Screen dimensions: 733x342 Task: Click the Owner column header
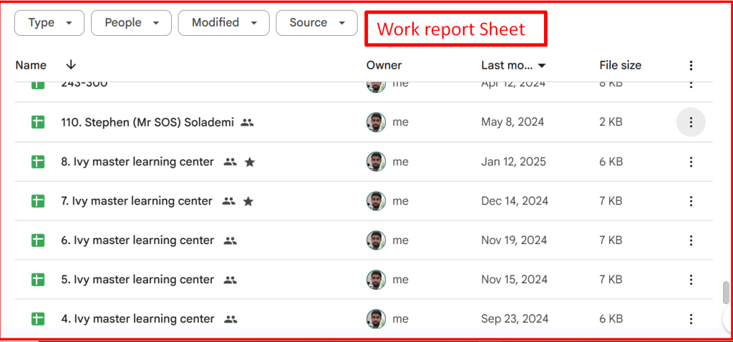tap(384, 65)
